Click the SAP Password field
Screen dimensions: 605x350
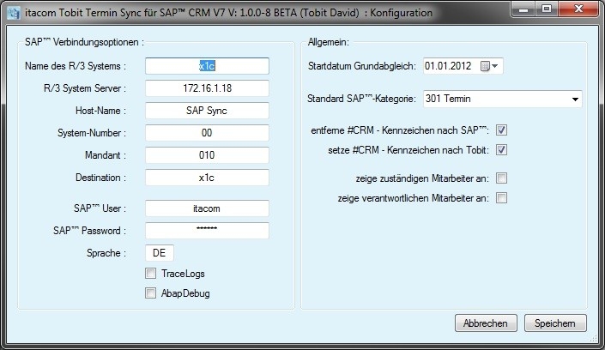tap(207, 231)
